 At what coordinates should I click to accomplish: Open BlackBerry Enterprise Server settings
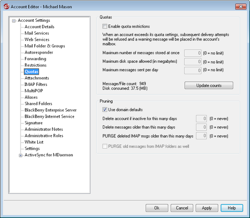50,110
